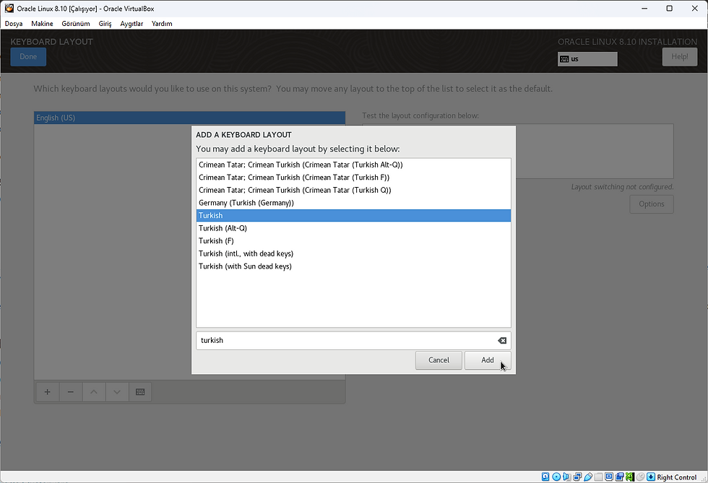Image resolution: width=708 pixels, height=483 pixels.
Task: Click the keyboard preview icon button
Action: [x=140, y=392]
